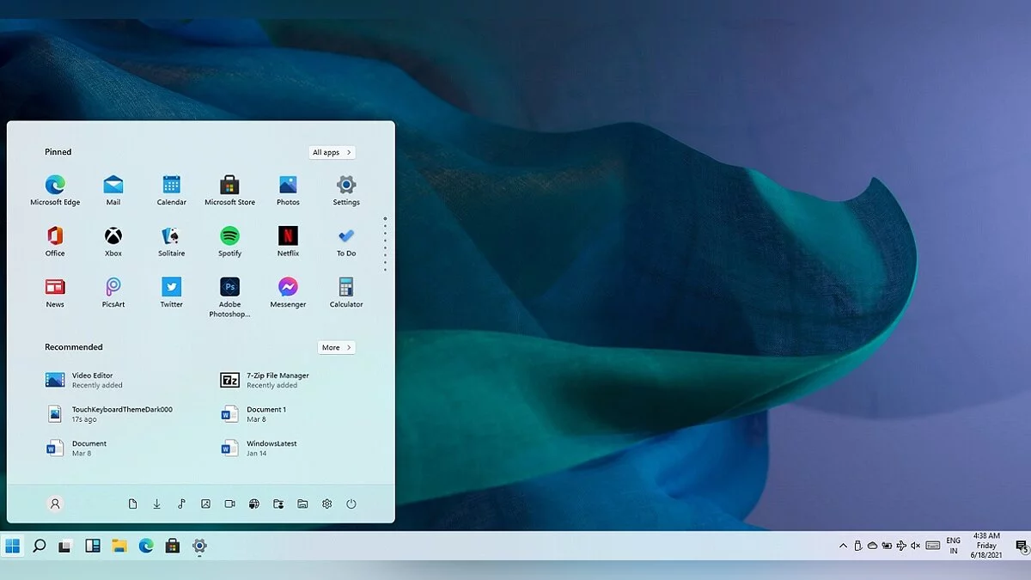
Task: Open 7-Zip File Manager from recommended
Action: [x=277, y=380]
